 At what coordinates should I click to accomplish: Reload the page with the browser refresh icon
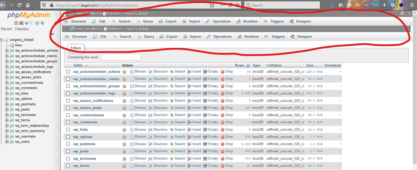(x=19, y=5)
